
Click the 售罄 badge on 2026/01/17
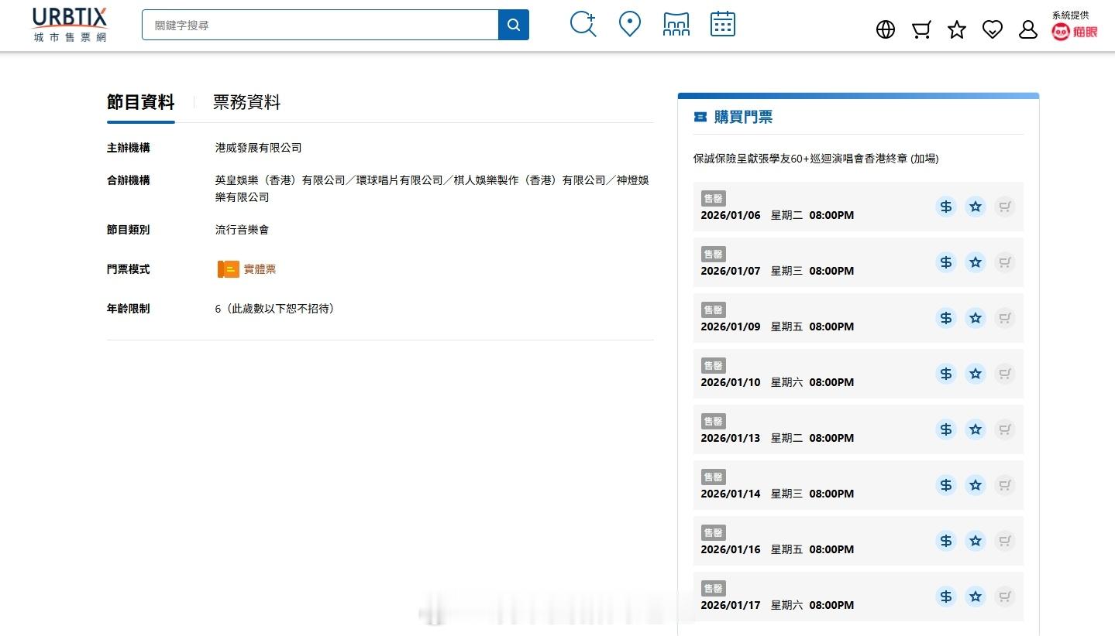[714, 589]
